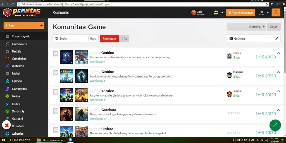Tick checkbox for first Onthine row
This screenshot has width=286, height=143.
point(56,53)
